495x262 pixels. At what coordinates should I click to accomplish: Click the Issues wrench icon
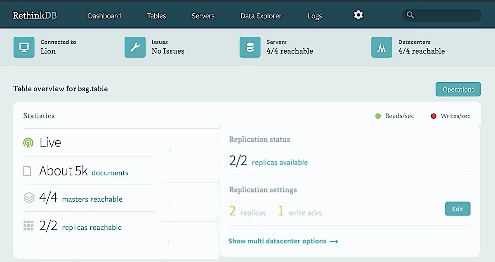tap(135, 47)
